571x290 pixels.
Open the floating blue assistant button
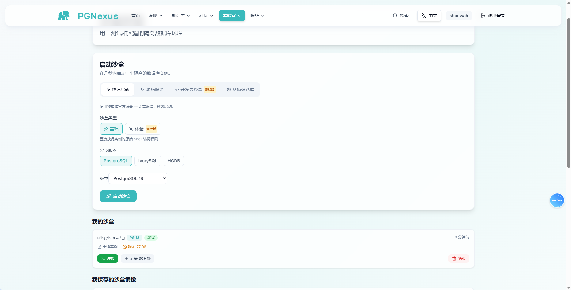click(557, 200)
